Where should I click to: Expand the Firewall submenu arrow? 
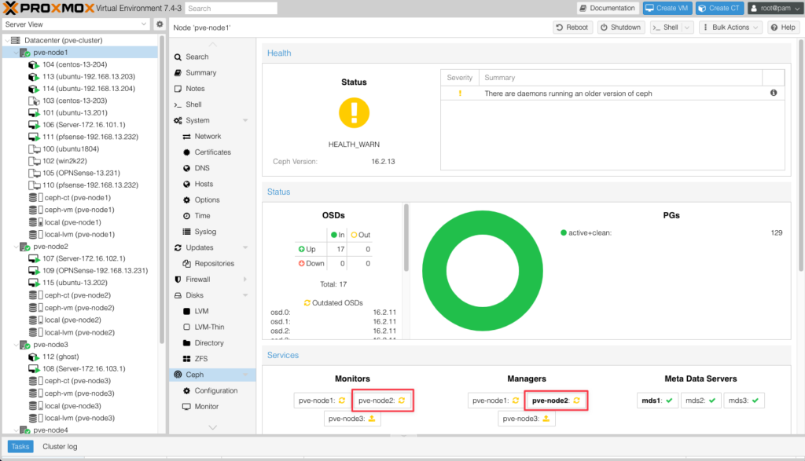pyautogui.click(x=245, y=280)
